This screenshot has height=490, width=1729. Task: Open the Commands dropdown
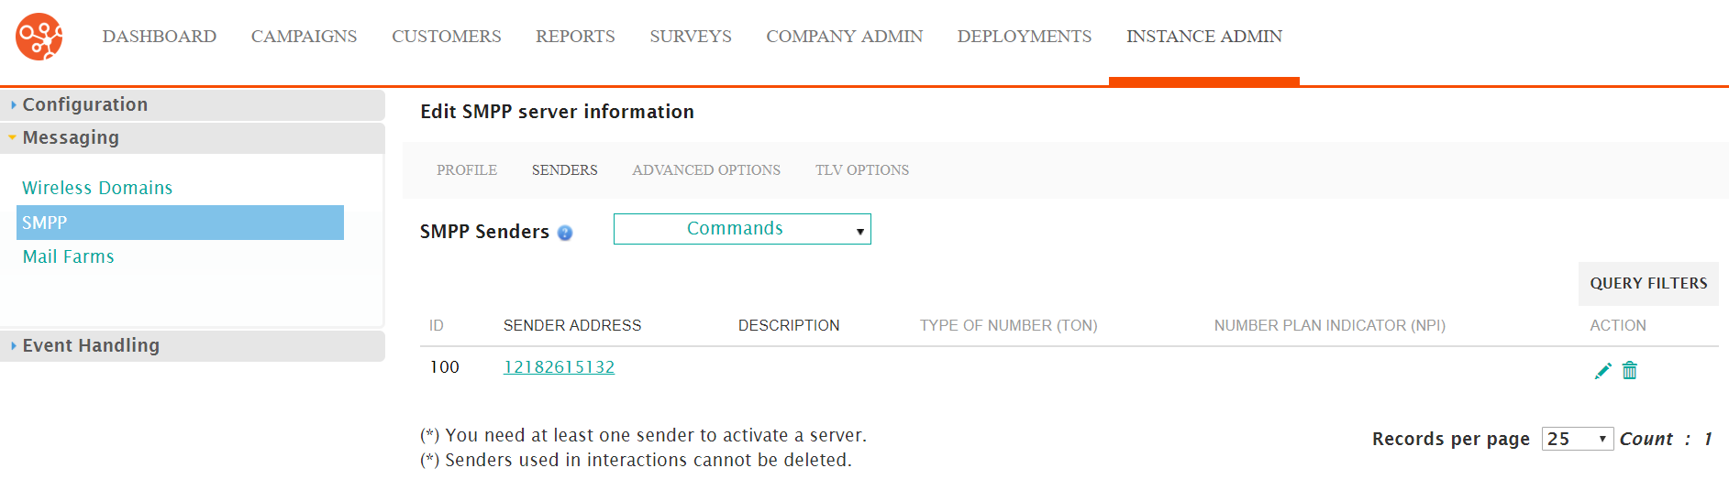(x=742, y=229)
